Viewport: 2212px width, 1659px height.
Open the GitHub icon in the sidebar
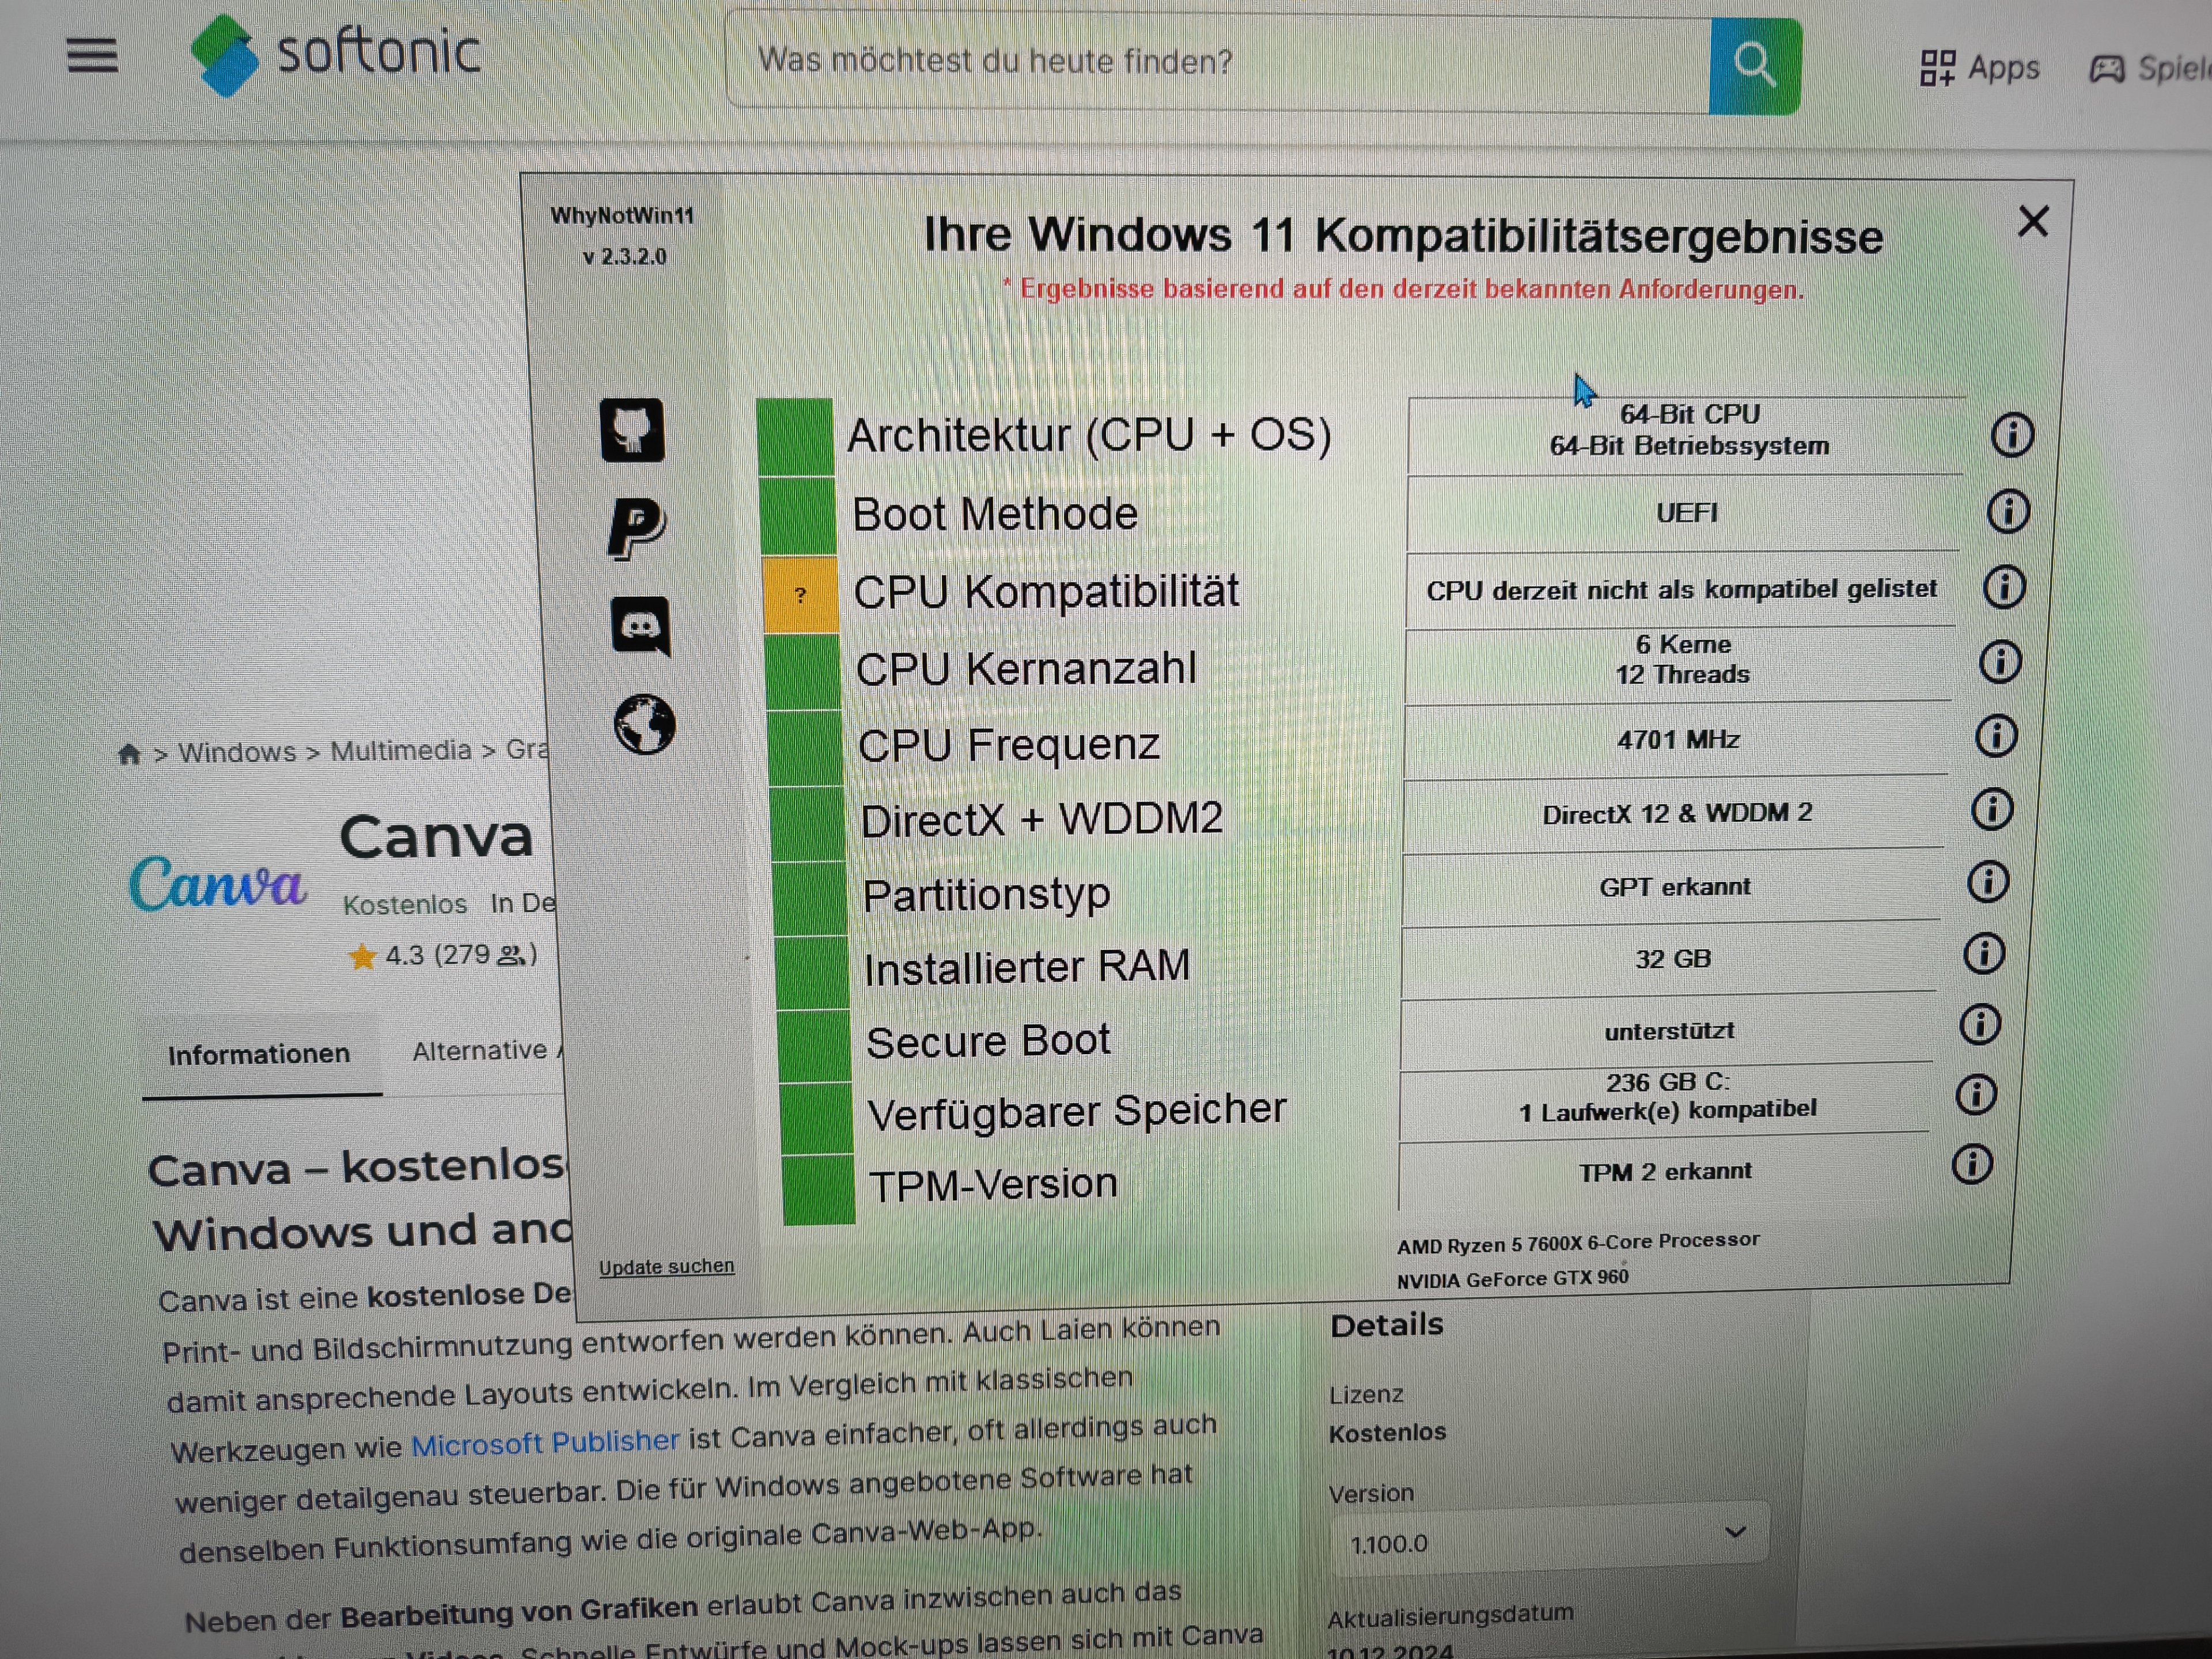point(632,431)
